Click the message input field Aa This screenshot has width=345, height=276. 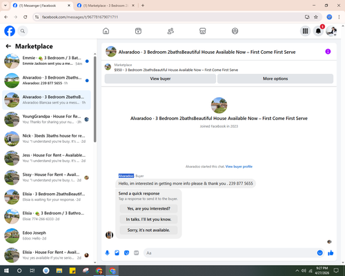[x=230, y=253]
